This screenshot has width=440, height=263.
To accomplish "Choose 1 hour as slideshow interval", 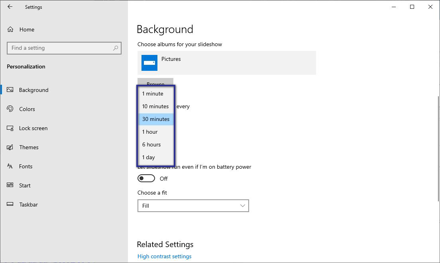I will 156,132.
